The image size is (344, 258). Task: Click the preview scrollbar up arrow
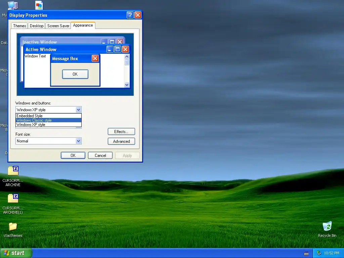click(127, 56)
